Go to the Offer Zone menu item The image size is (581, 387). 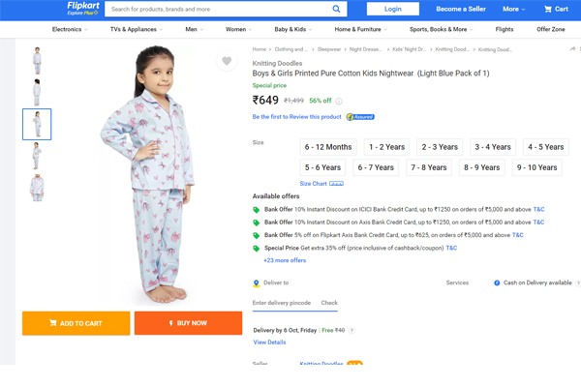(551, 29)
